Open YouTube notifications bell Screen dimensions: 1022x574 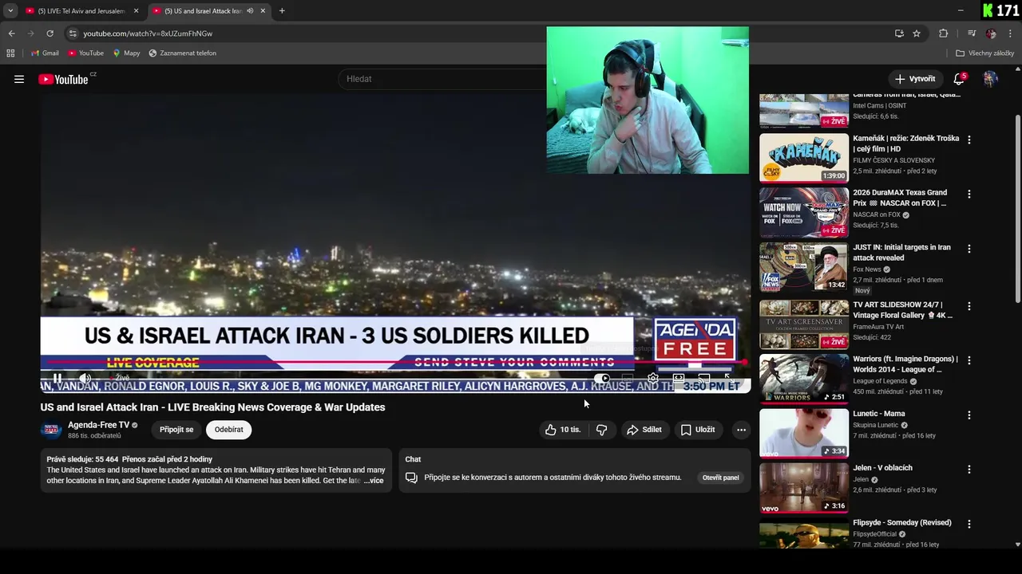(x=959, y=79)
